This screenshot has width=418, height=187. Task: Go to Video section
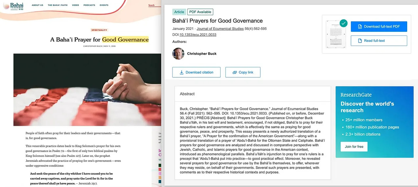click(75, 5)
